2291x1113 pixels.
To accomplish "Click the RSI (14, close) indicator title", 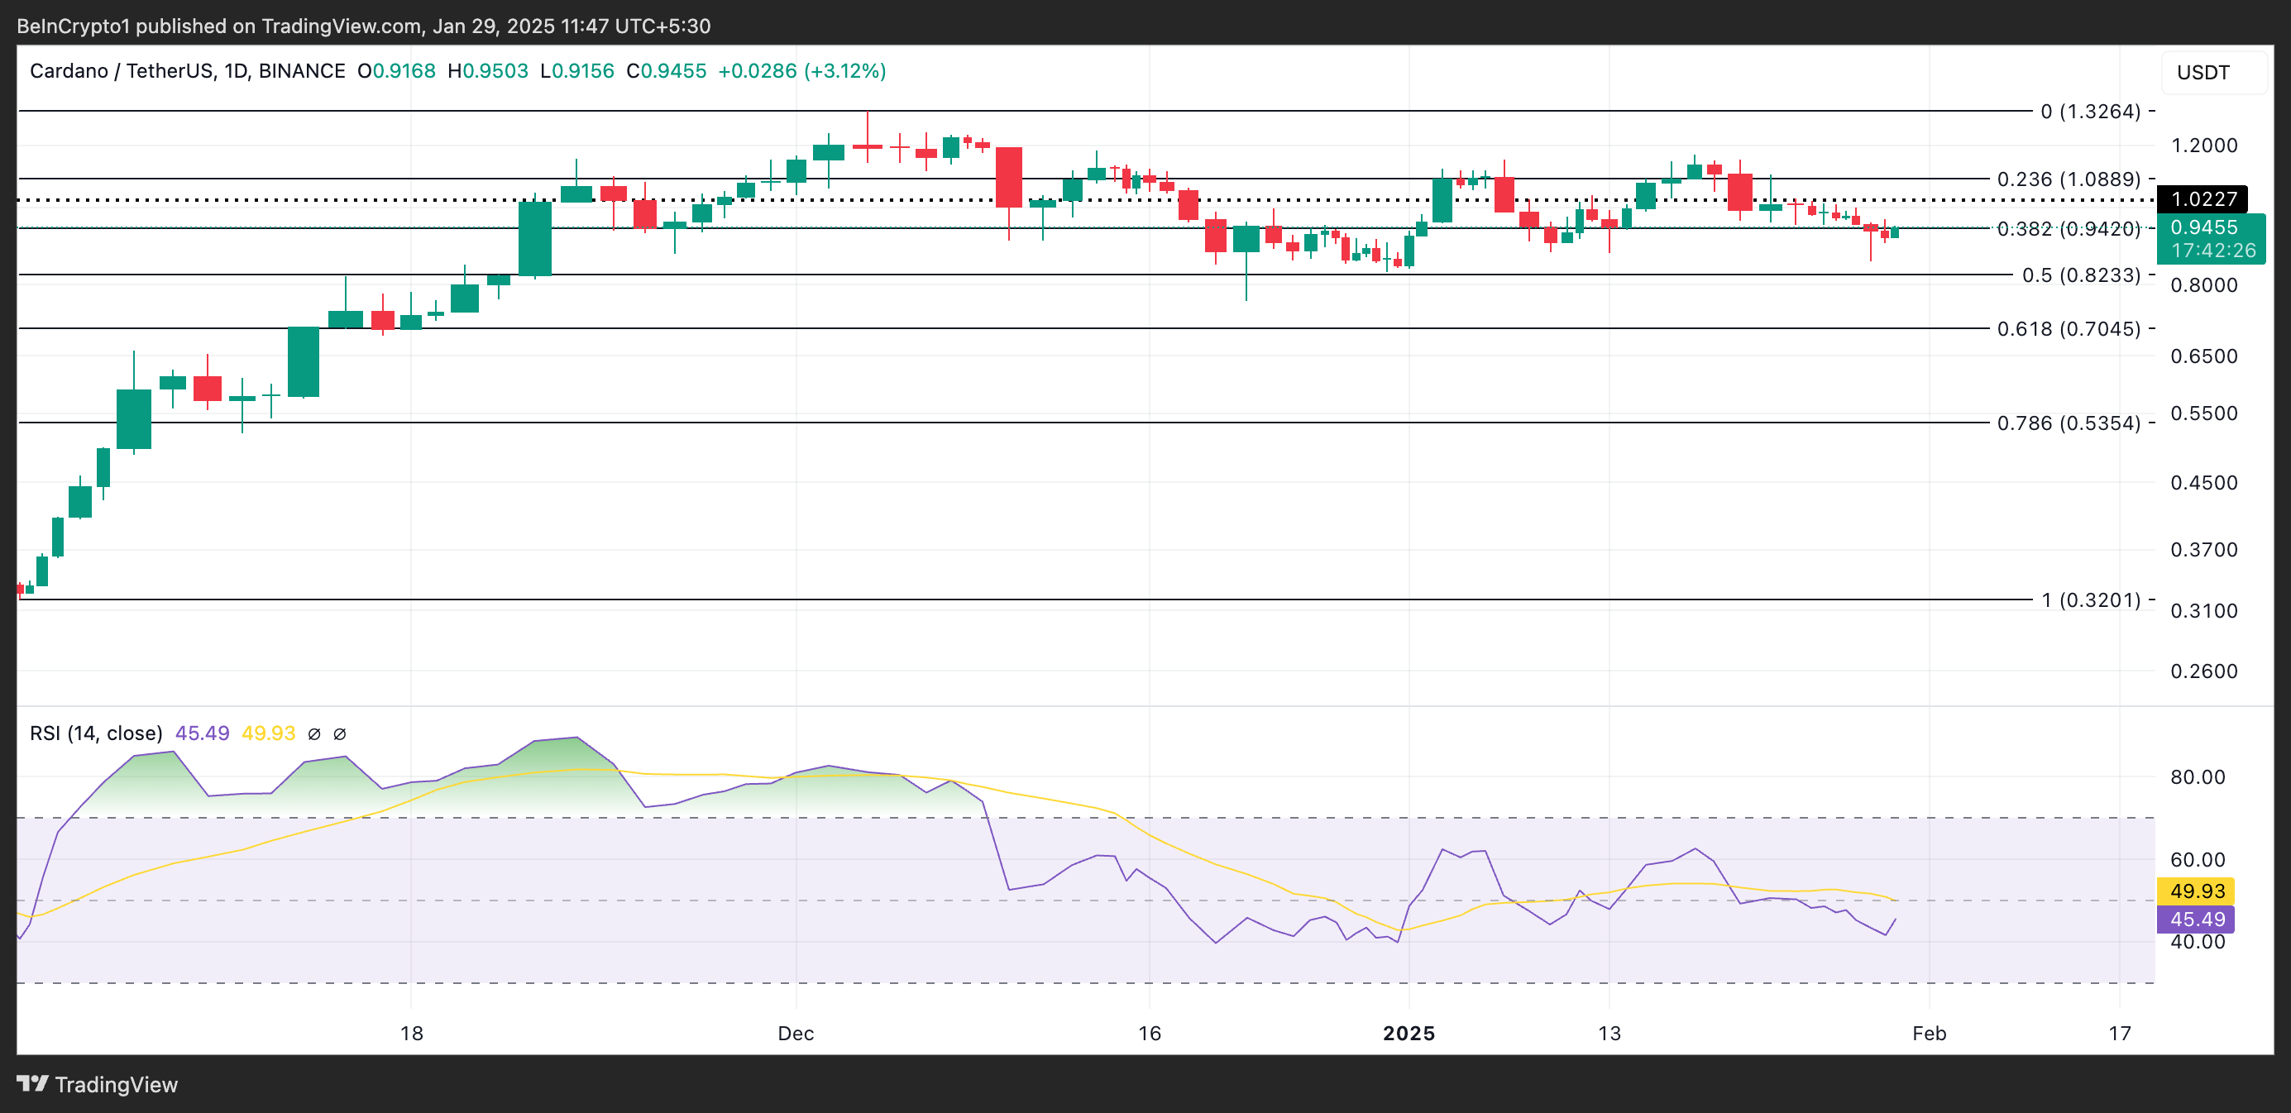I will click(96, 733).
